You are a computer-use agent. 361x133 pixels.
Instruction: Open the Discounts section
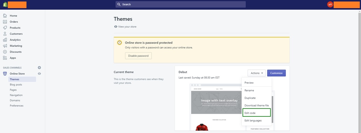[x=16, y=52]
